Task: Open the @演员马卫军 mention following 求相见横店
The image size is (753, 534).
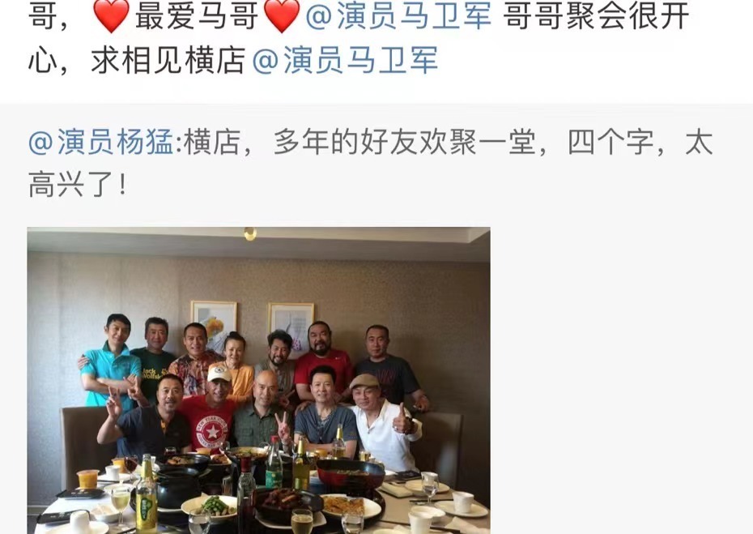Action: pos(345,61)
